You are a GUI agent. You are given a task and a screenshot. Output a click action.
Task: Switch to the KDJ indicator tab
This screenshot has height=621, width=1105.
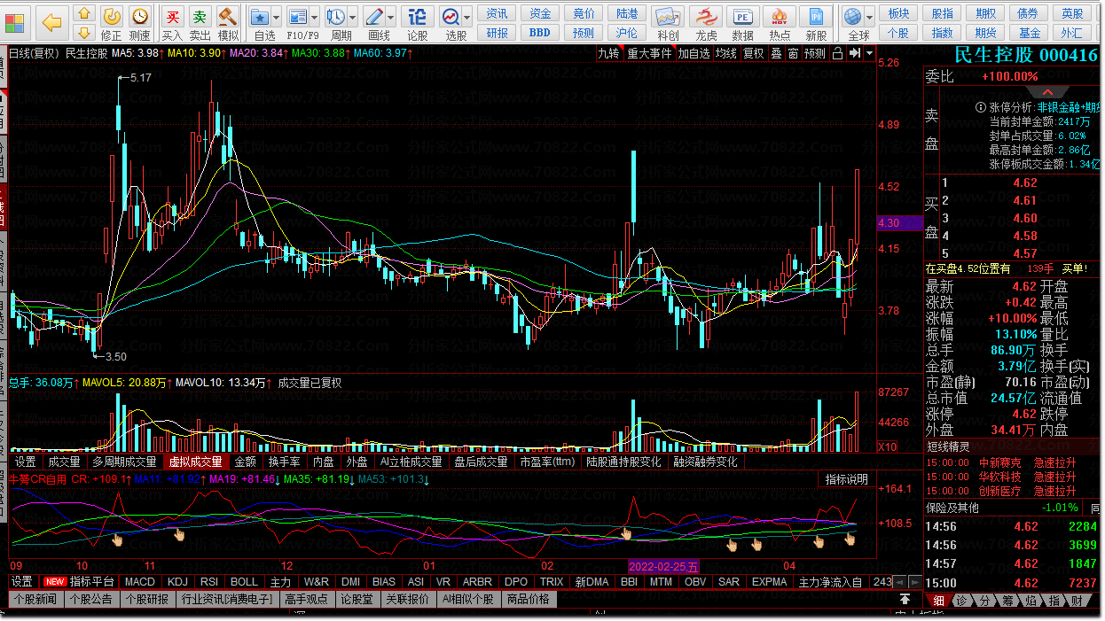177,582
